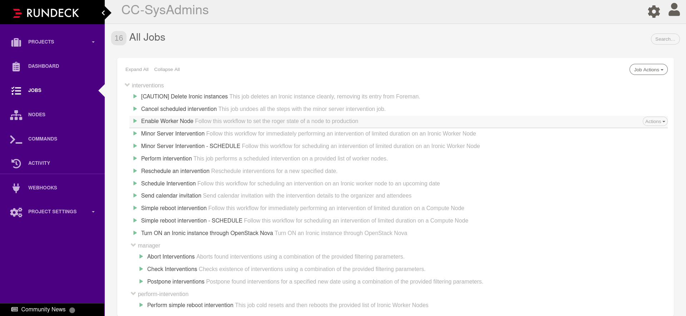Collapse the sidebar with the chevron arrow
This screenshot has height=316, width=686.
[x=103, y=13]
